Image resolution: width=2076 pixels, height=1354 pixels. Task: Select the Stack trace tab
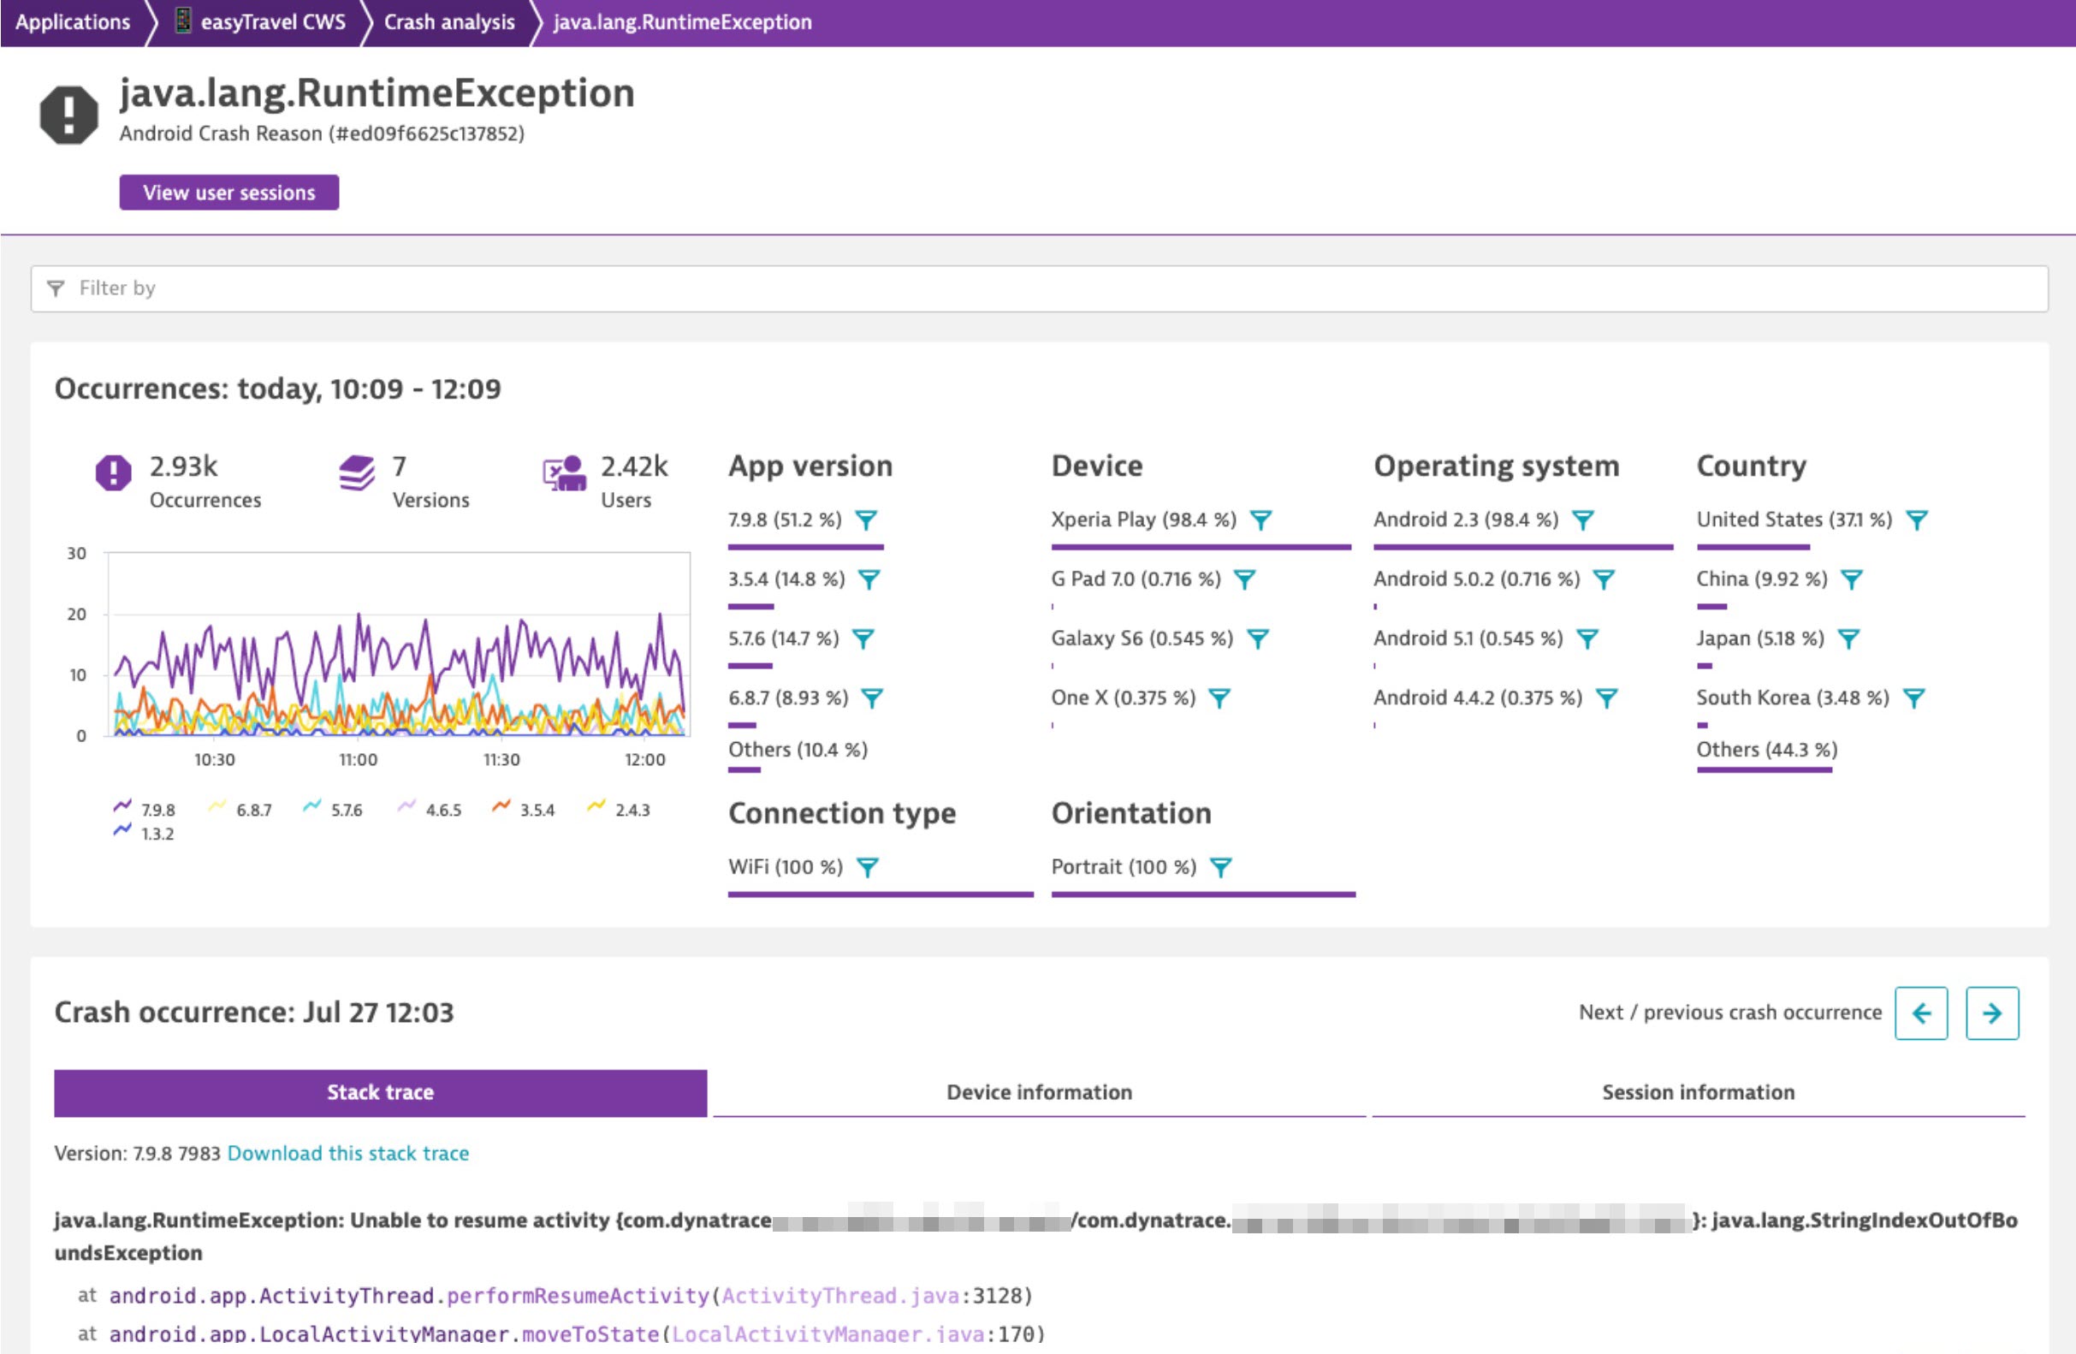(x=382, y=1090)
